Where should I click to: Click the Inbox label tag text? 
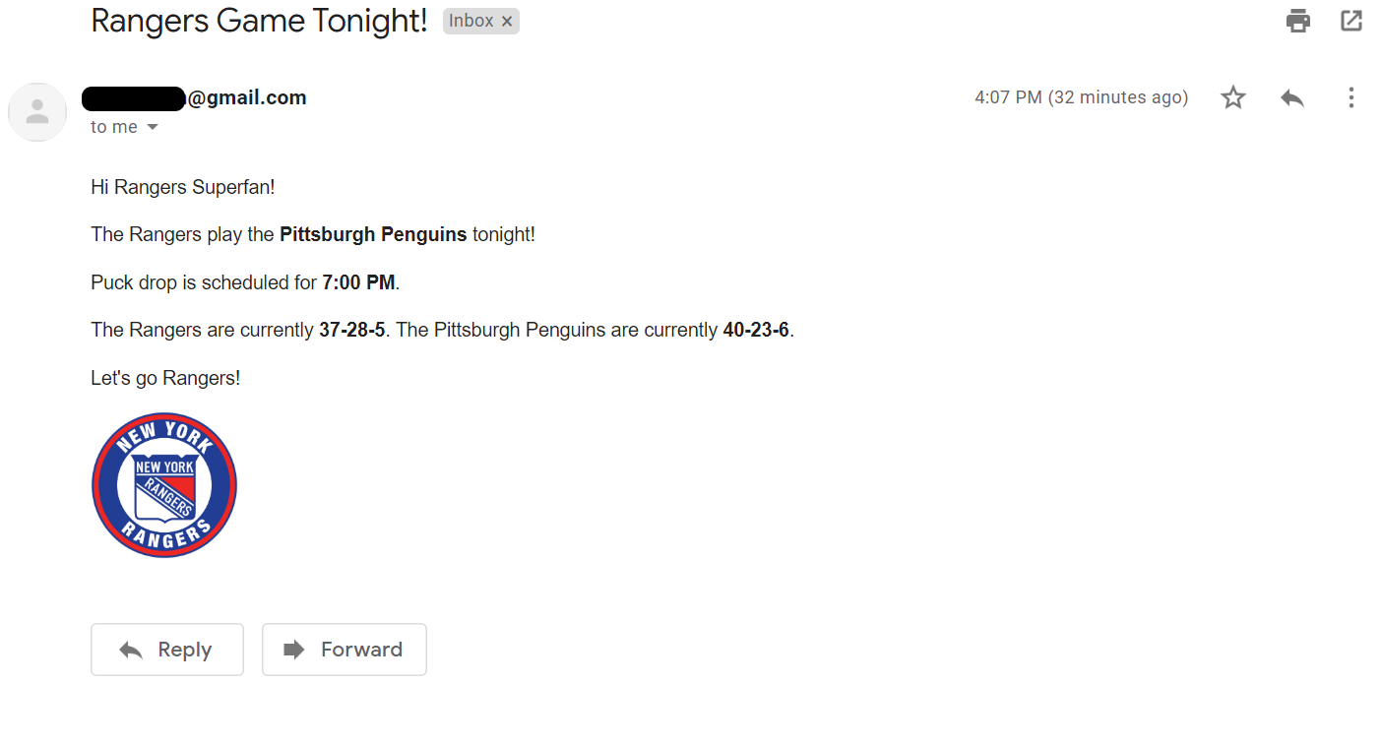point(471,22)
